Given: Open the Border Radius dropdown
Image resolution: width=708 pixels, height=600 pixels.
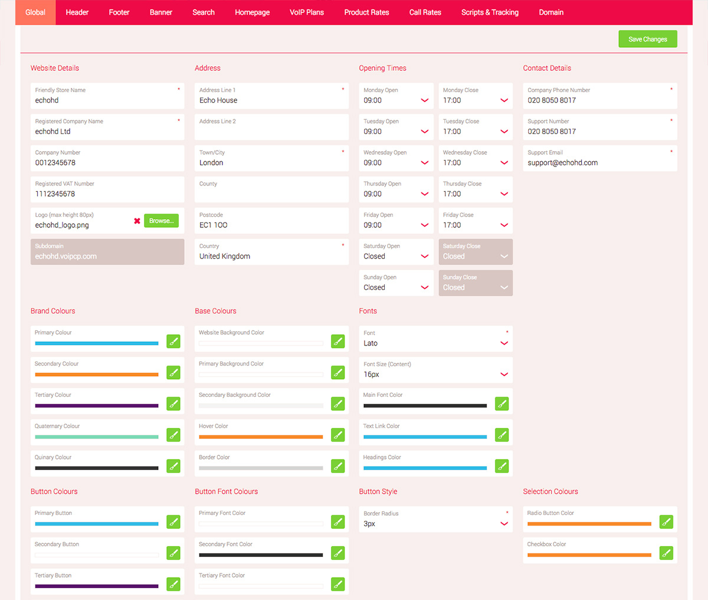Looking at the screenshot, I should click(x=436, y=519).
